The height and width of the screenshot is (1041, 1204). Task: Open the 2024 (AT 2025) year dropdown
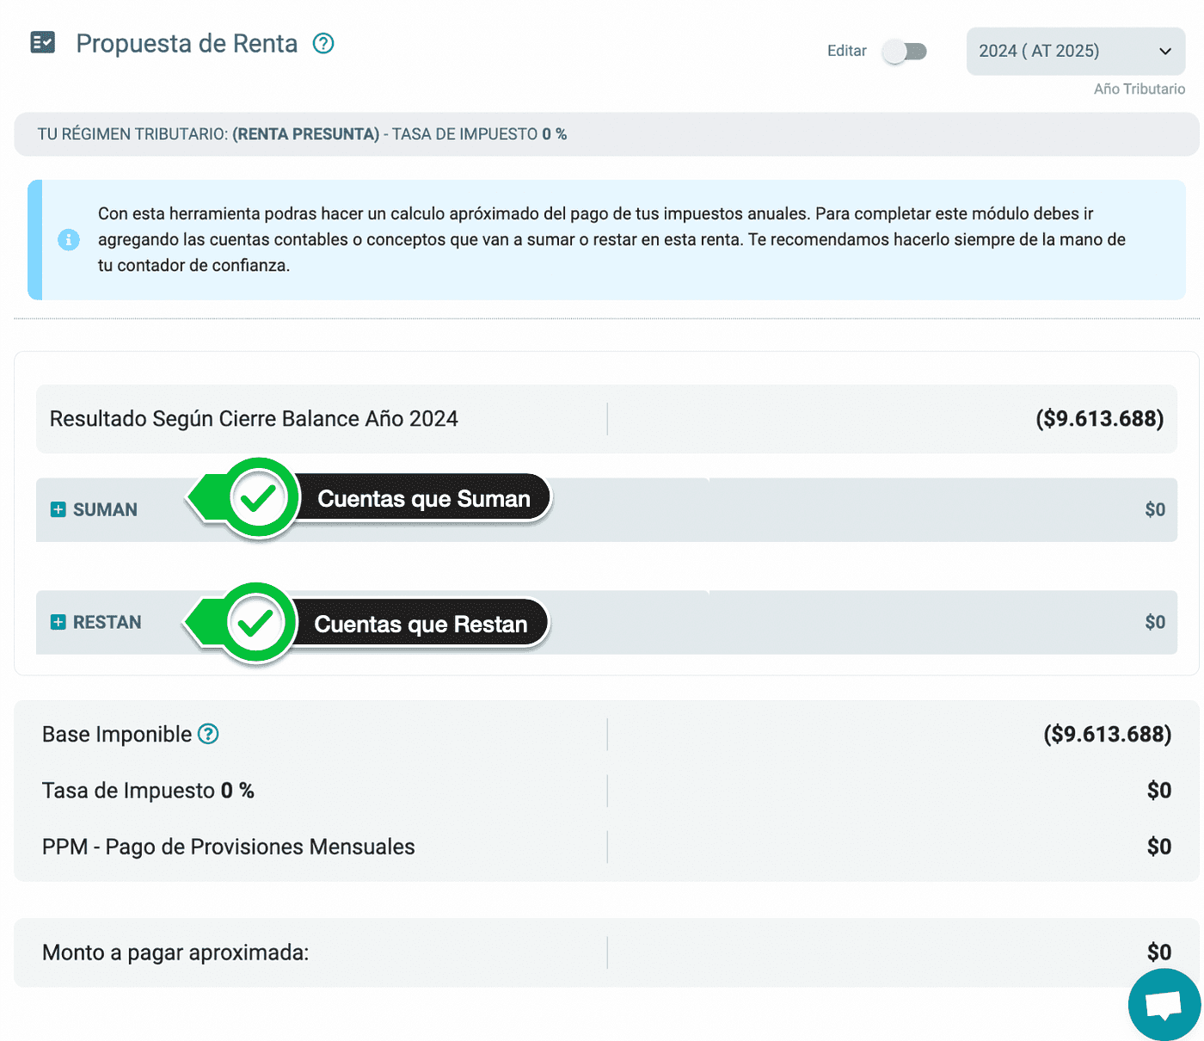pyautogui.click(x=1075, y=51)
